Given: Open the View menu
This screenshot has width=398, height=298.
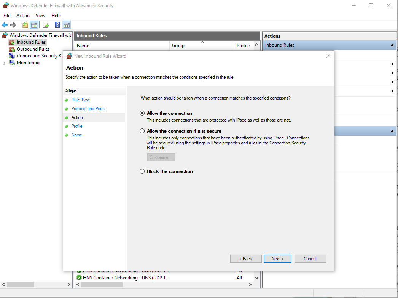Looking at the screenshot, I should point(40,16).
